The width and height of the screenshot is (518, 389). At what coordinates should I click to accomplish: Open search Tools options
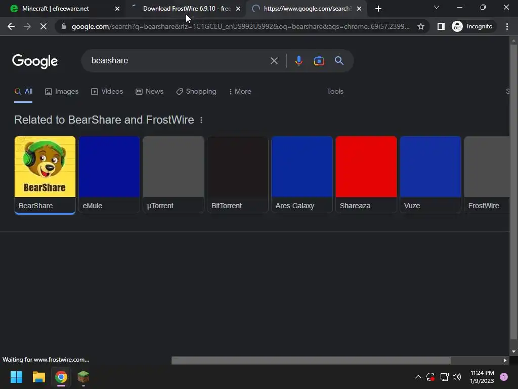(335, 92)
